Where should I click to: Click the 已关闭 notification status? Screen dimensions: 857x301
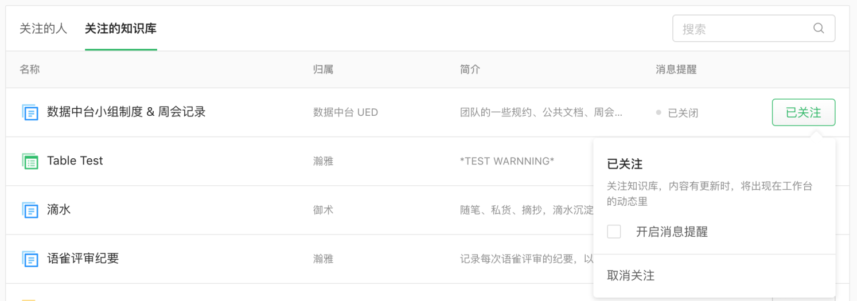click(x=683, y=113)
